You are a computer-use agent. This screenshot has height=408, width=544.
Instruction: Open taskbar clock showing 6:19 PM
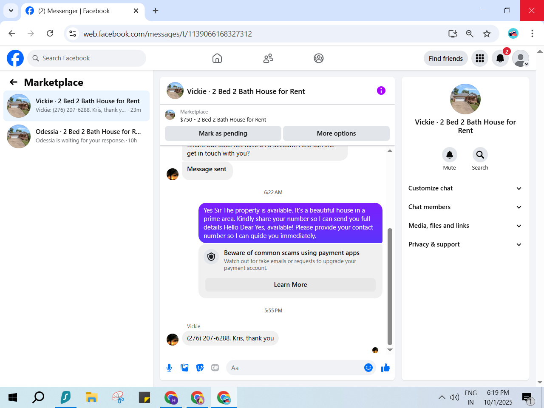tap(498, 397)
